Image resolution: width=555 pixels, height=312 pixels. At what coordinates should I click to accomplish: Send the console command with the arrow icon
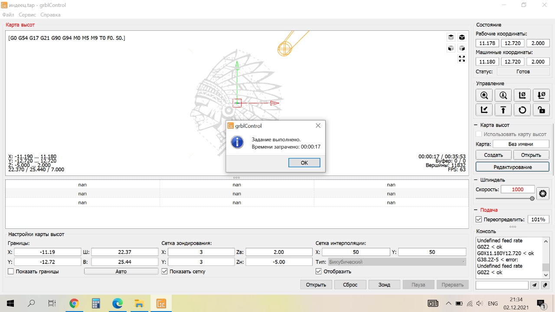click(x=535, y=285)
